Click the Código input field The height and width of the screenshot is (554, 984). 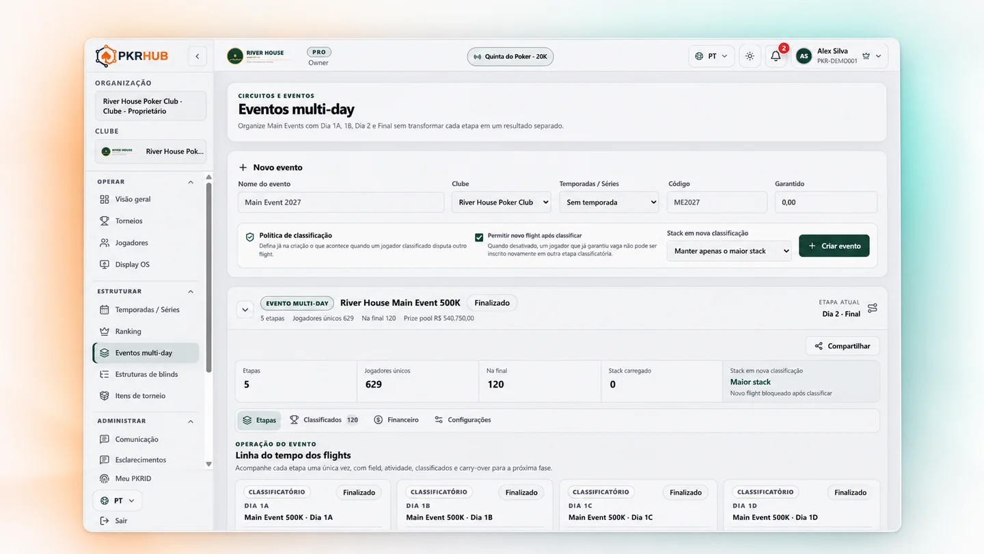(x=717, y=202)
